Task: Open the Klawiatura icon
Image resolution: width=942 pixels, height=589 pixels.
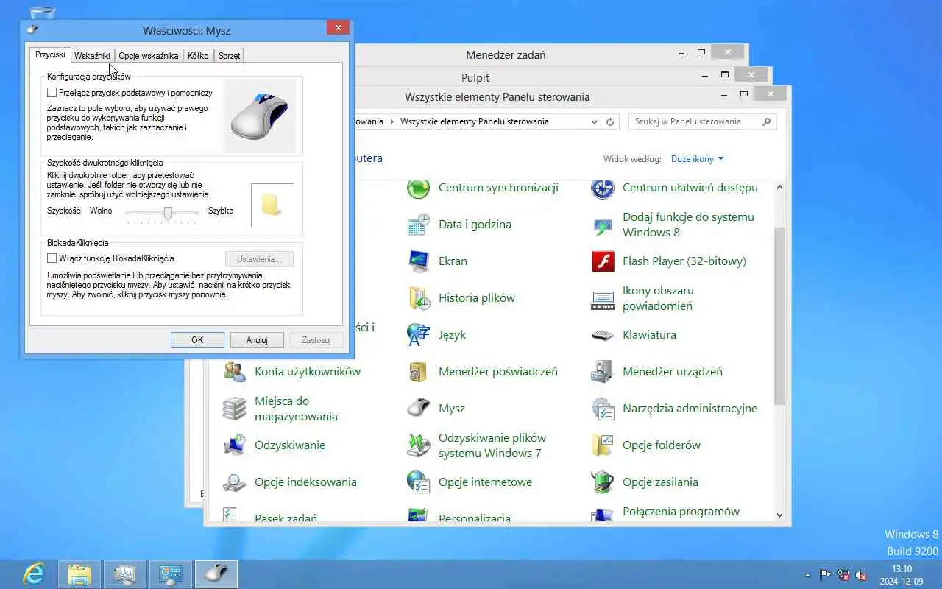Action: (x=603, y=335)
